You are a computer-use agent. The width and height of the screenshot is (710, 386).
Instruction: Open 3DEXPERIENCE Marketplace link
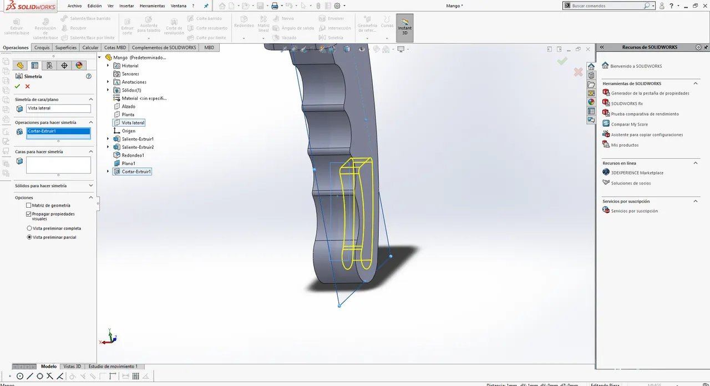tap(637, 173)
